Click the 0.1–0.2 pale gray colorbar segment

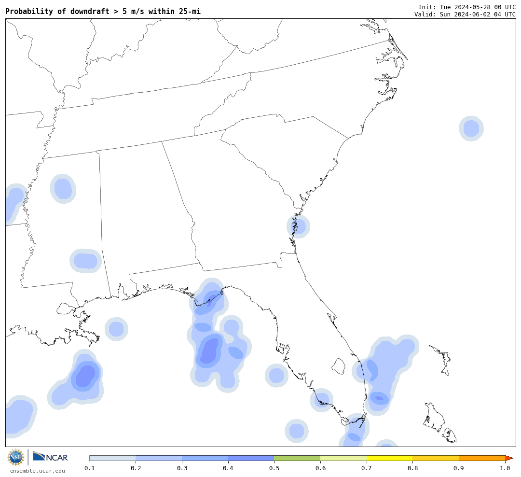click(x=112, y=458)
